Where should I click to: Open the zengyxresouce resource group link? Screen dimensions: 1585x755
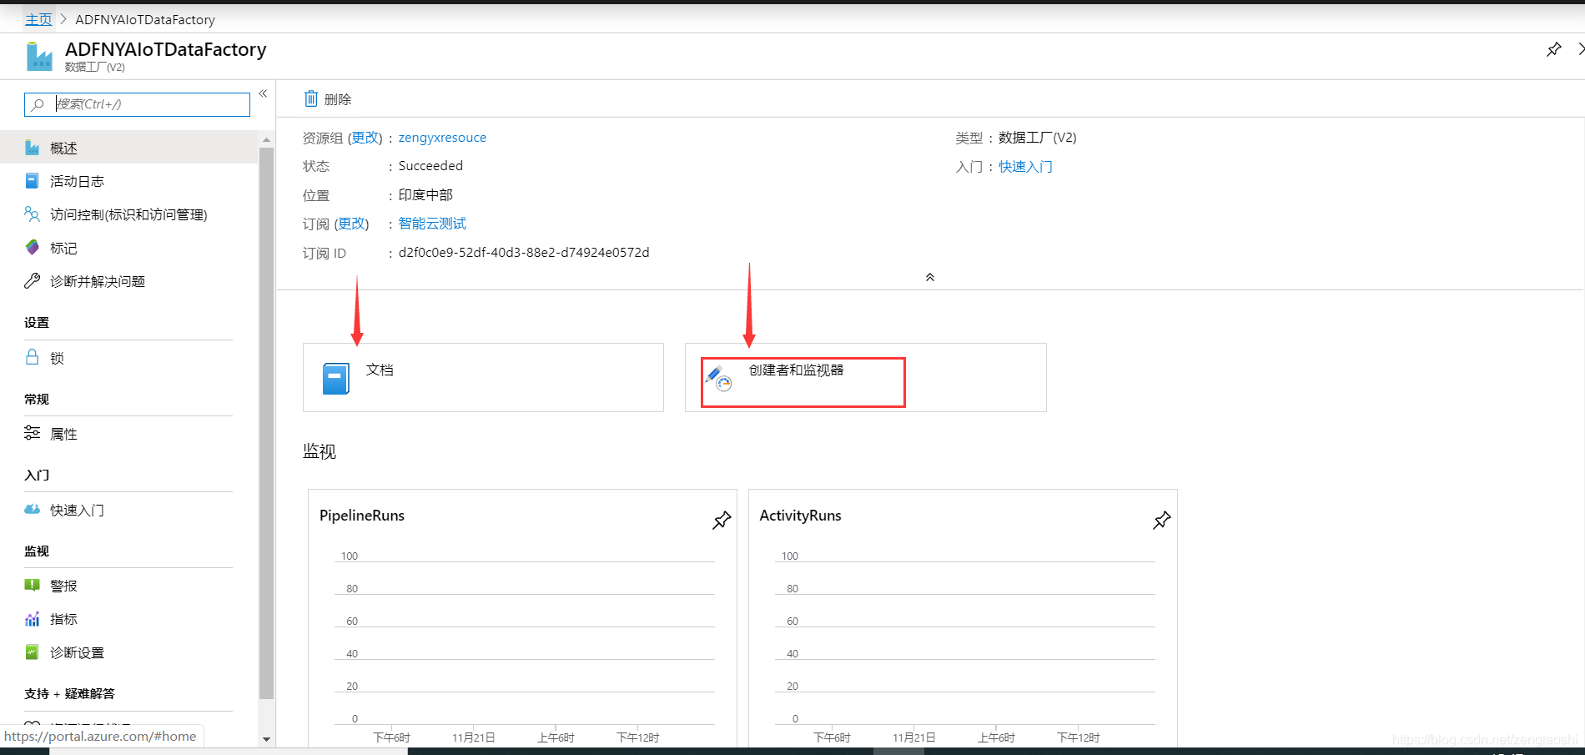tap(442, 138)
